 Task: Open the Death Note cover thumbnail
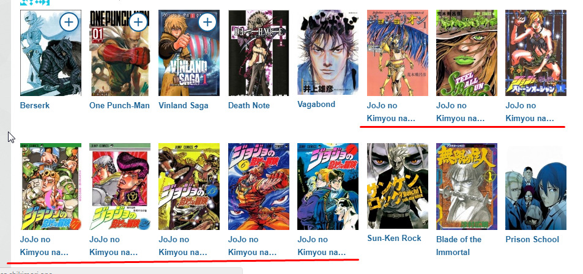click(x=258, y=53)
